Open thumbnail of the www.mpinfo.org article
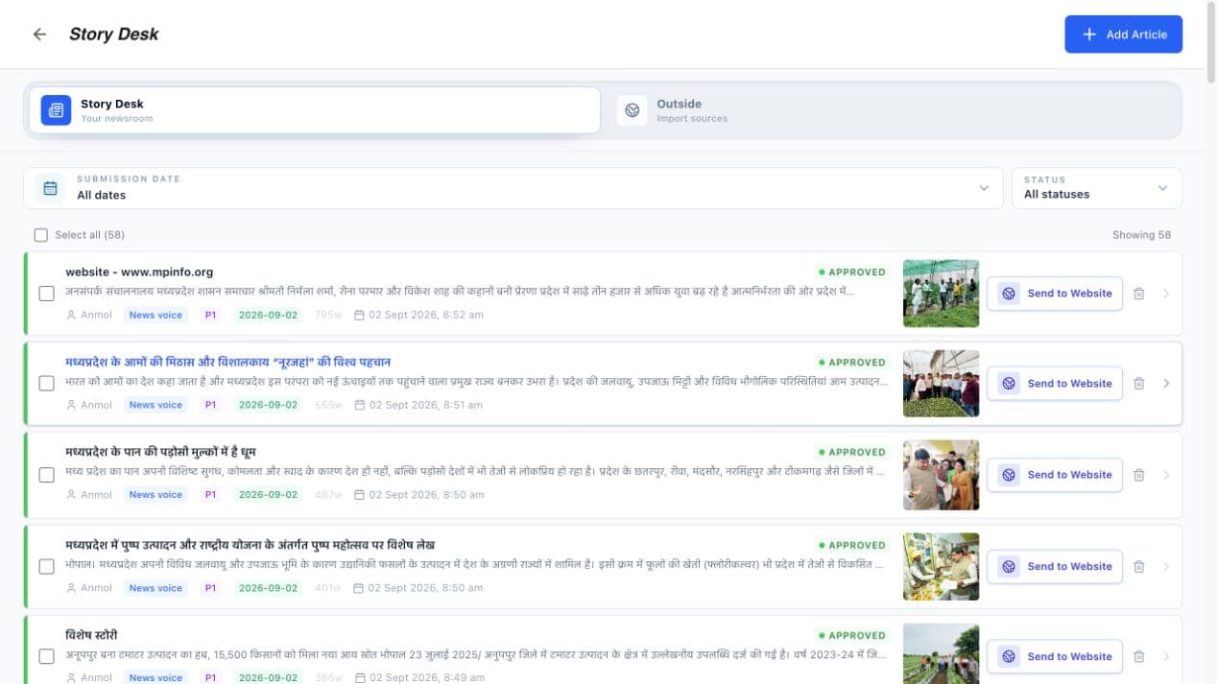The height and width of the screenshot is (684, 1217). tap(941, 294)
